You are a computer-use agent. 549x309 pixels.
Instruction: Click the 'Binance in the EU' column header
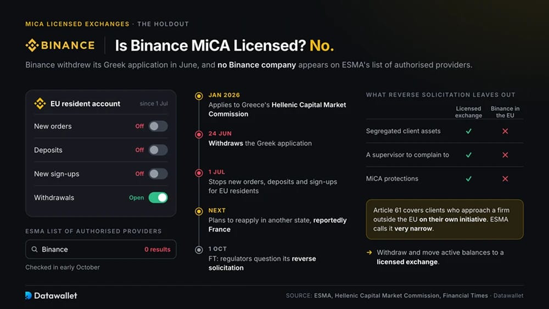[x=505, y=112]
